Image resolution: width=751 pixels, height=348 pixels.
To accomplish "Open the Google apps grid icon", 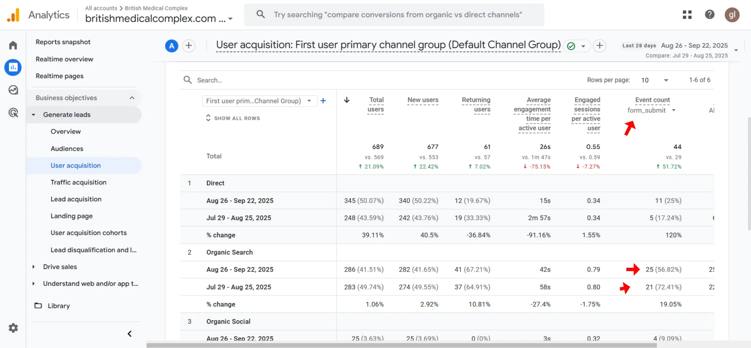I will tap(687, 15).
